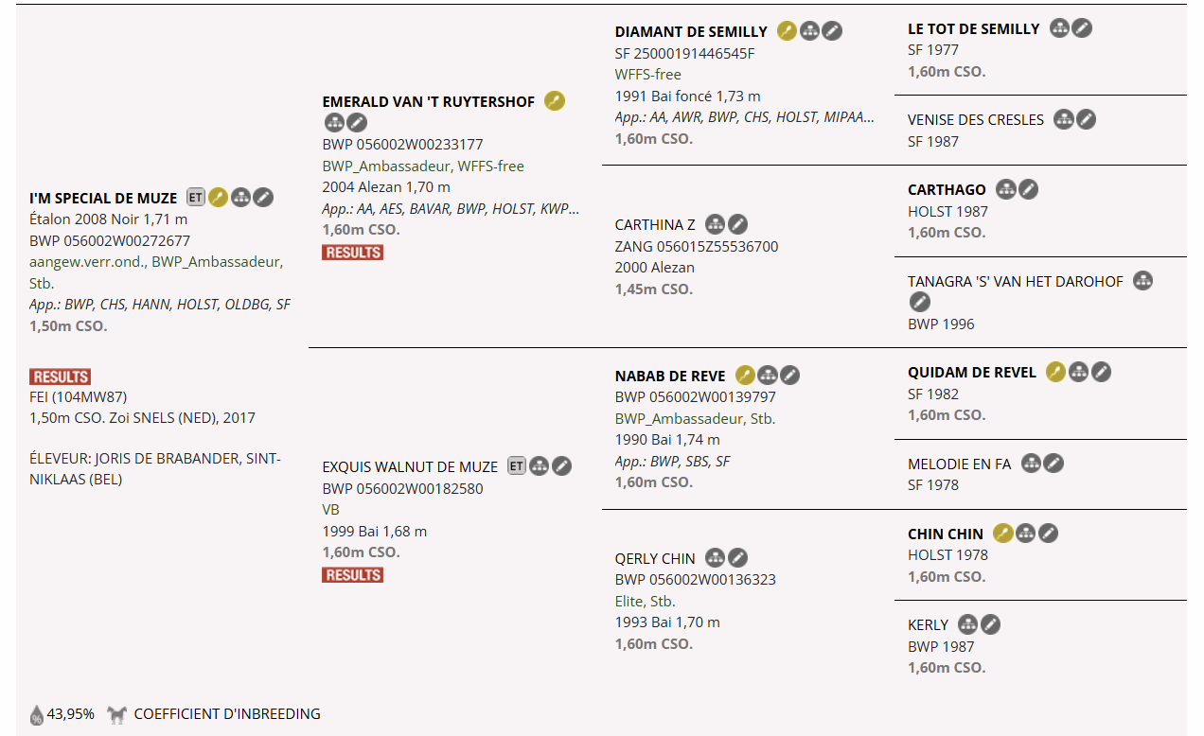1204x736 pixels.
Task: Open pedigree tree icon for Melodie en Fa
Action: [1031, 464]
